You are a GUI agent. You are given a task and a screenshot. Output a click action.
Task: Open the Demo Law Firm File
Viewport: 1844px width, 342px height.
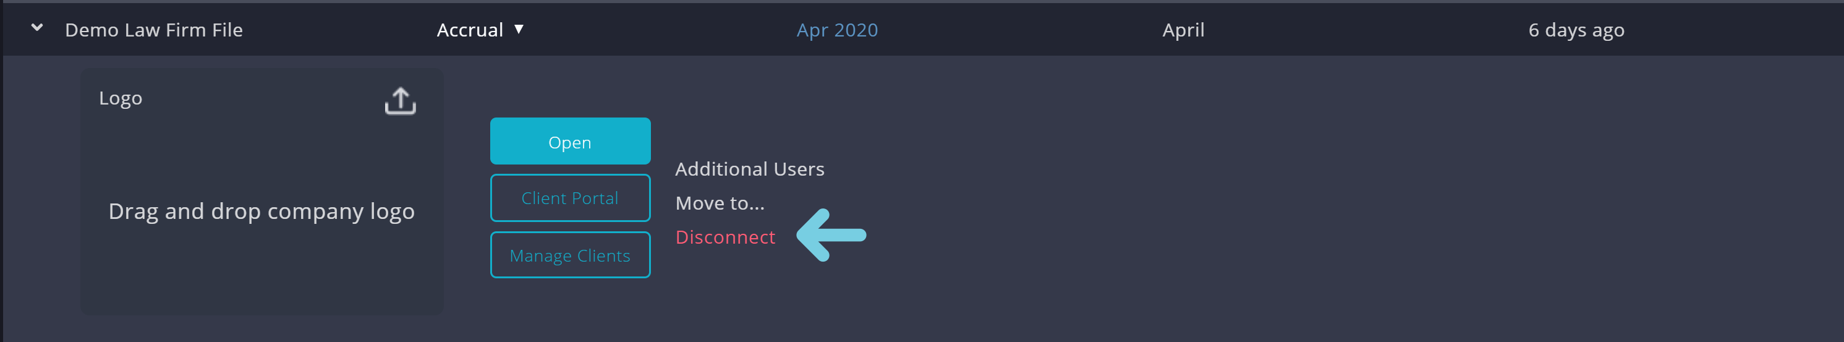coord(570,141)
